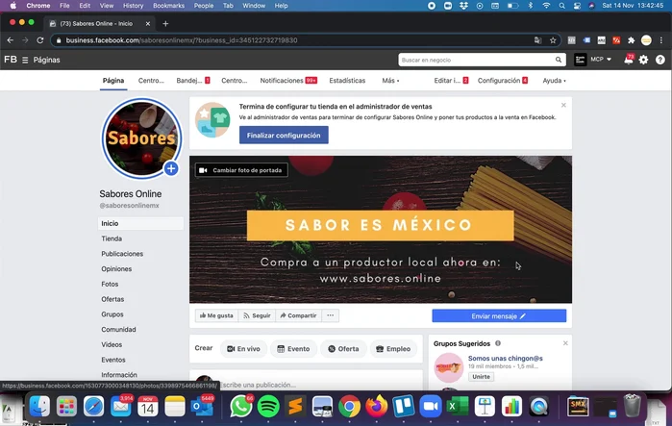Open the hamburger menu next to FB
Image resolution: width=672 pixels, height=426 pixels.
25,60
